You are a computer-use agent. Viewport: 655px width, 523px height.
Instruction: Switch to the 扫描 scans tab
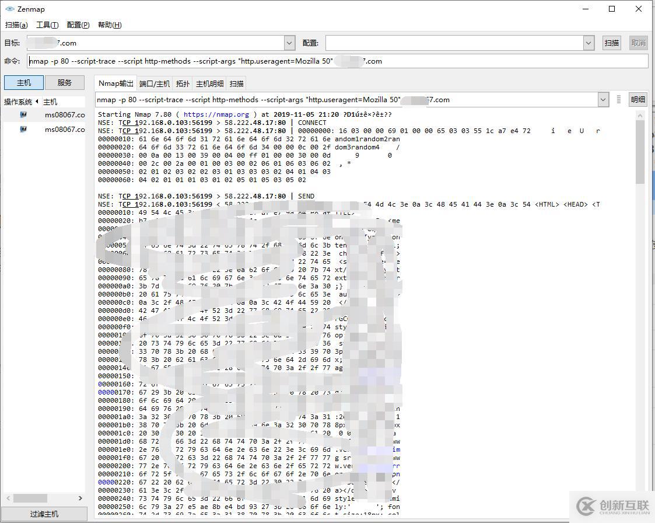click(236, 84)
